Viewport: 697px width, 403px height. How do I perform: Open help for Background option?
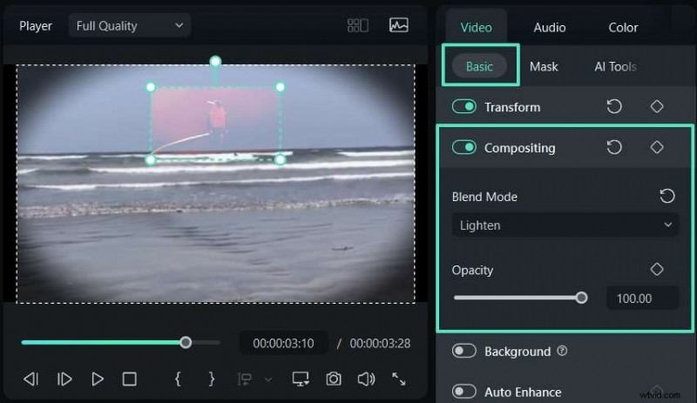(562, 351)
